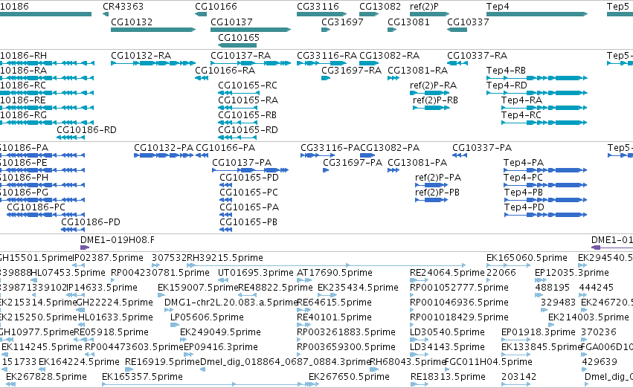Open protein CG10165-PB
Image resolution: width=633 pixels, height=388 pixels.
pos(248,222)
